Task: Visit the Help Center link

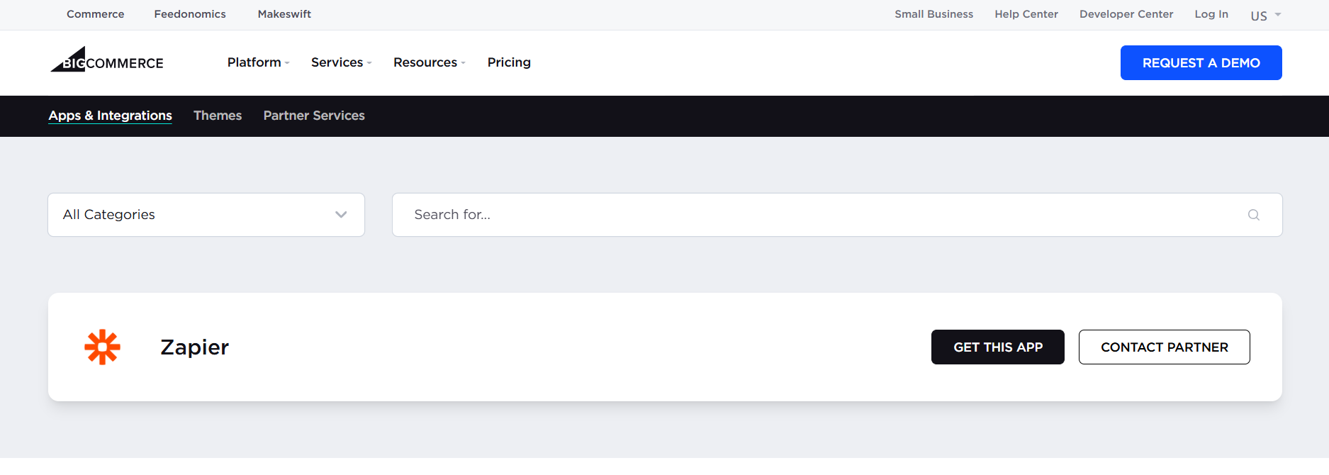Action: pos(1026,14)
